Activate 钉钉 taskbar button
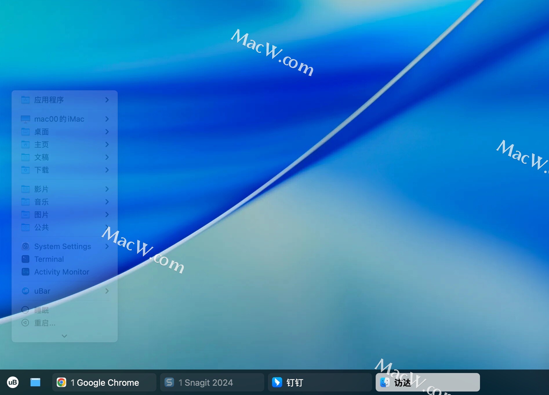The width and height of the screenshot is (549, 395). (x=320, y=382)
